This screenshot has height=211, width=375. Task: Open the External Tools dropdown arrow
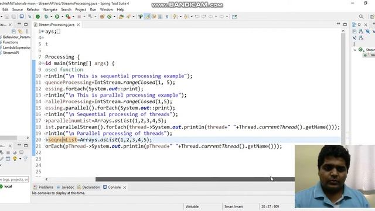pos(73,16)
